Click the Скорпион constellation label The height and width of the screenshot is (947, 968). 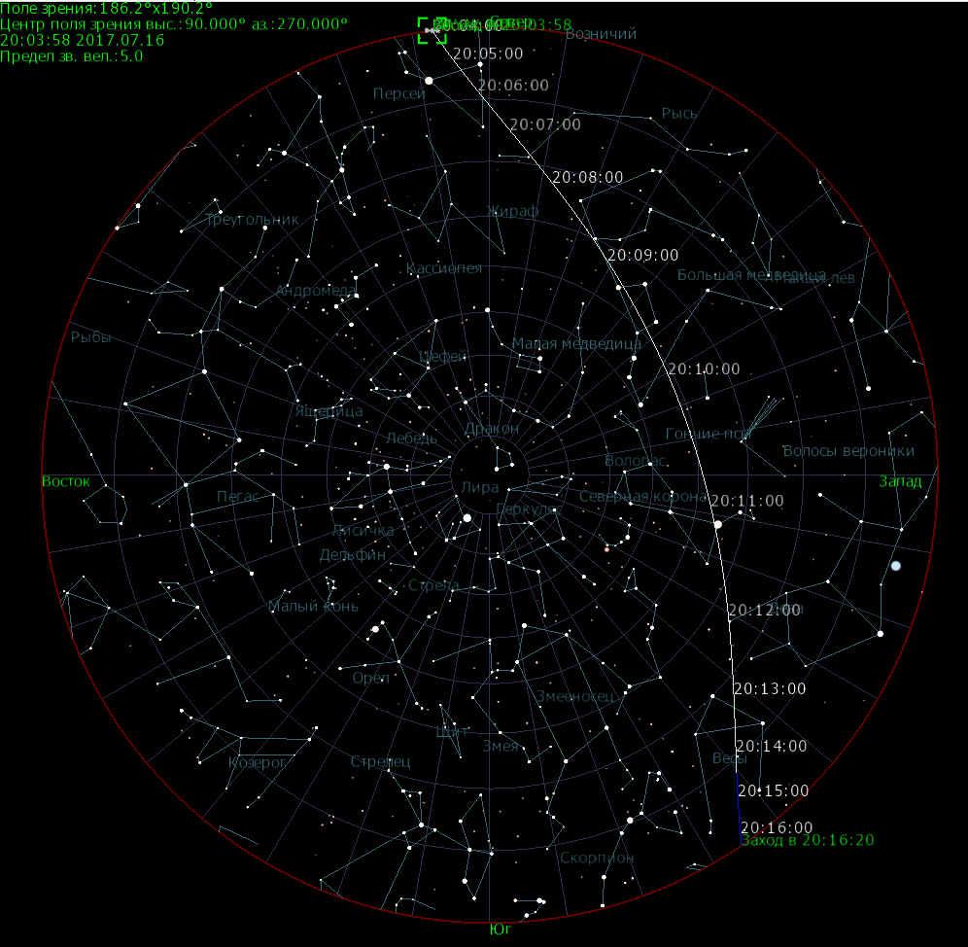pos(597,858)
